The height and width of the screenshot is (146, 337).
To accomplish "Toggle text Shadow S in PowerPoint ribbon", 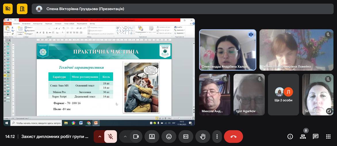I will pyautogui.click(x=47, y=33).
